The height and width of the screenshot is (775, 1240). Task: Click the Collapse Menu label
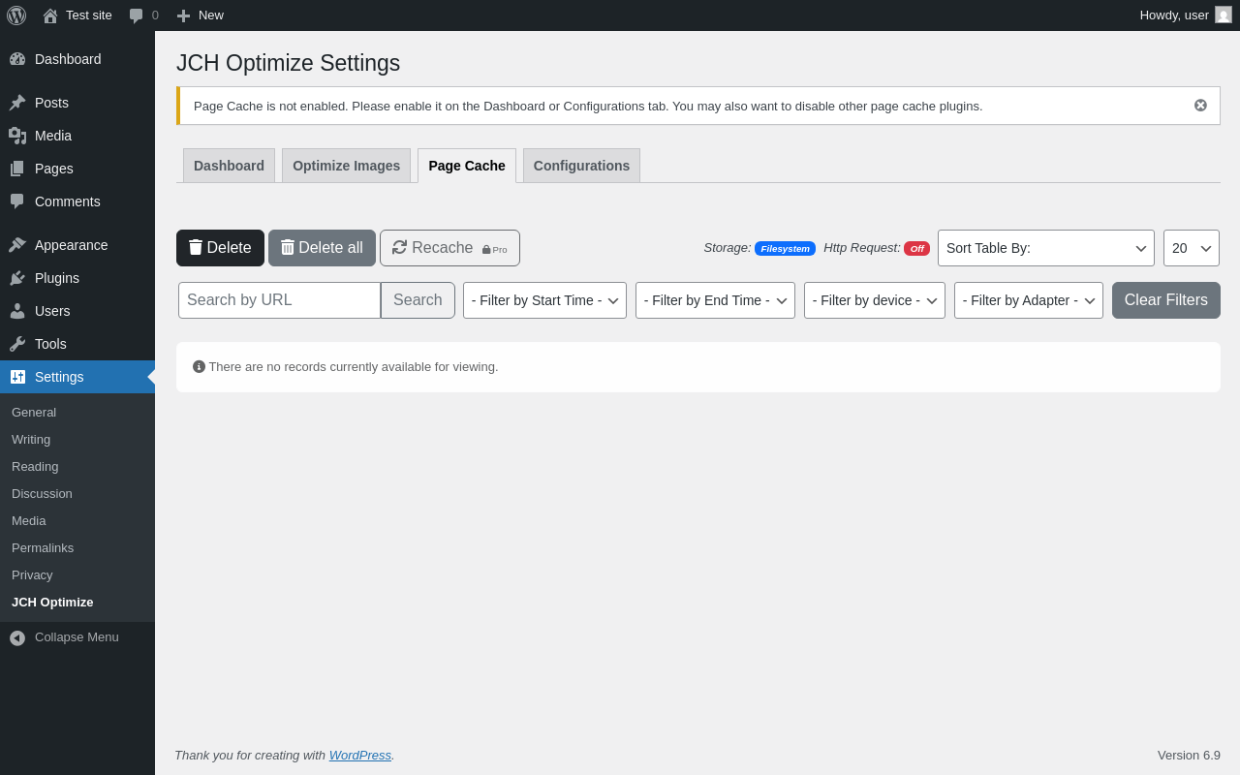(77, 637)
